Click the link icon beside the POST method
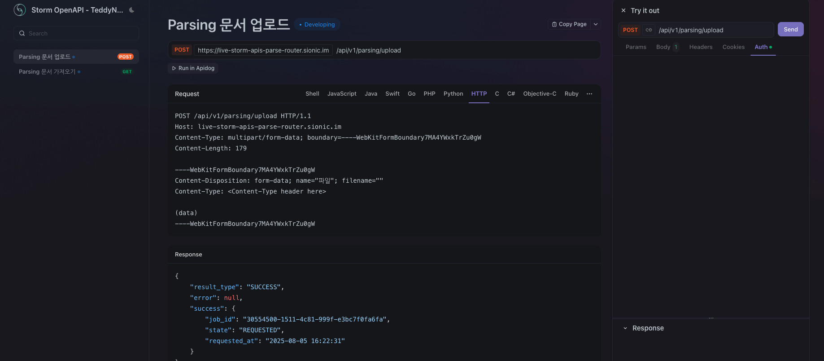Image resolution: width=824 pixels, height=361 pixels. 649,30
